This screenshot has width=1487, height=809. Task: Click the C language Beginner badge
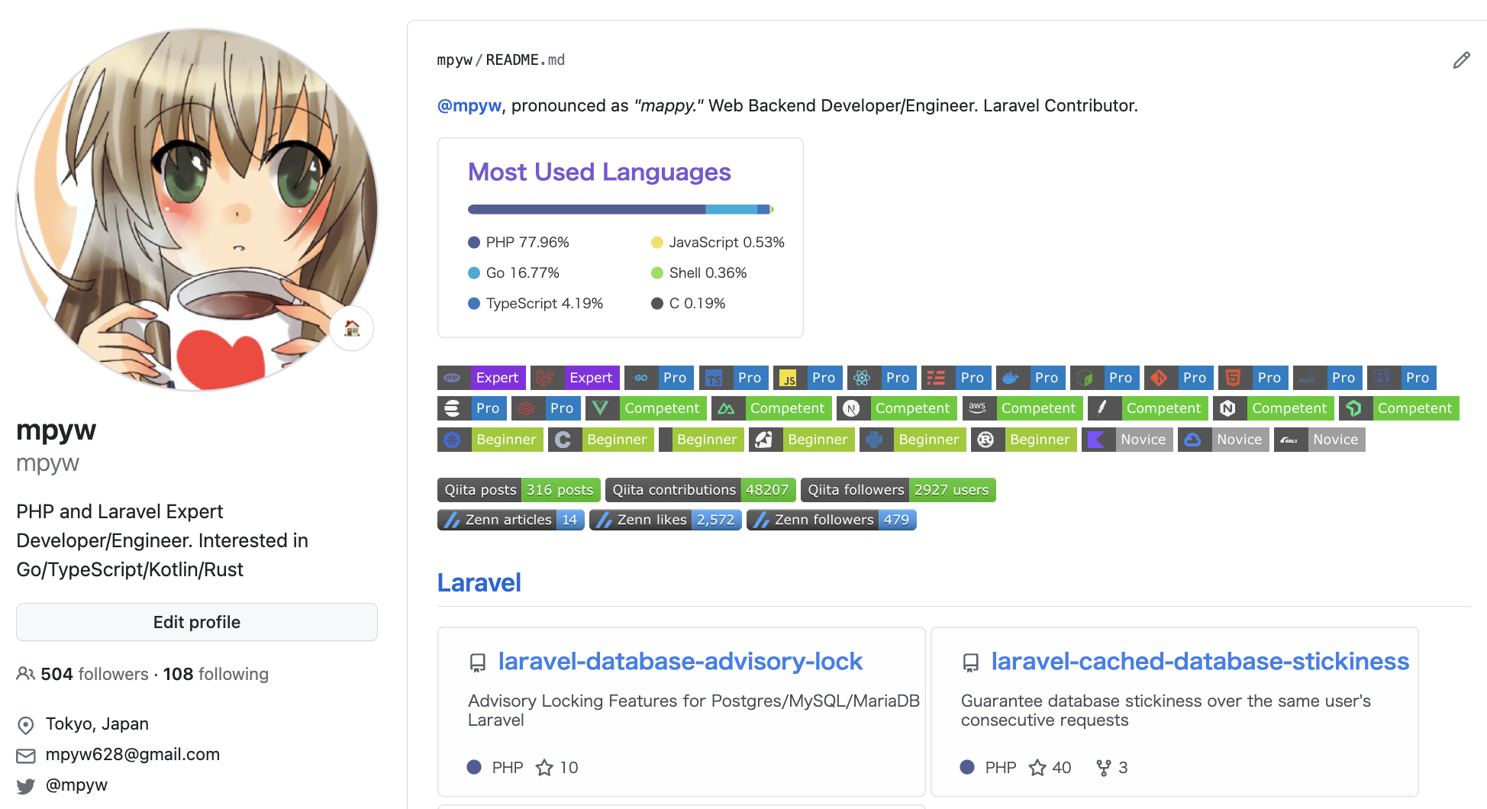click(601, 440)
